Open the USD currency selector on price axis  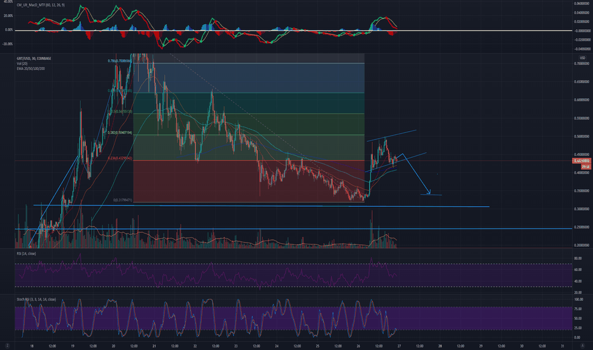(582, 58)
